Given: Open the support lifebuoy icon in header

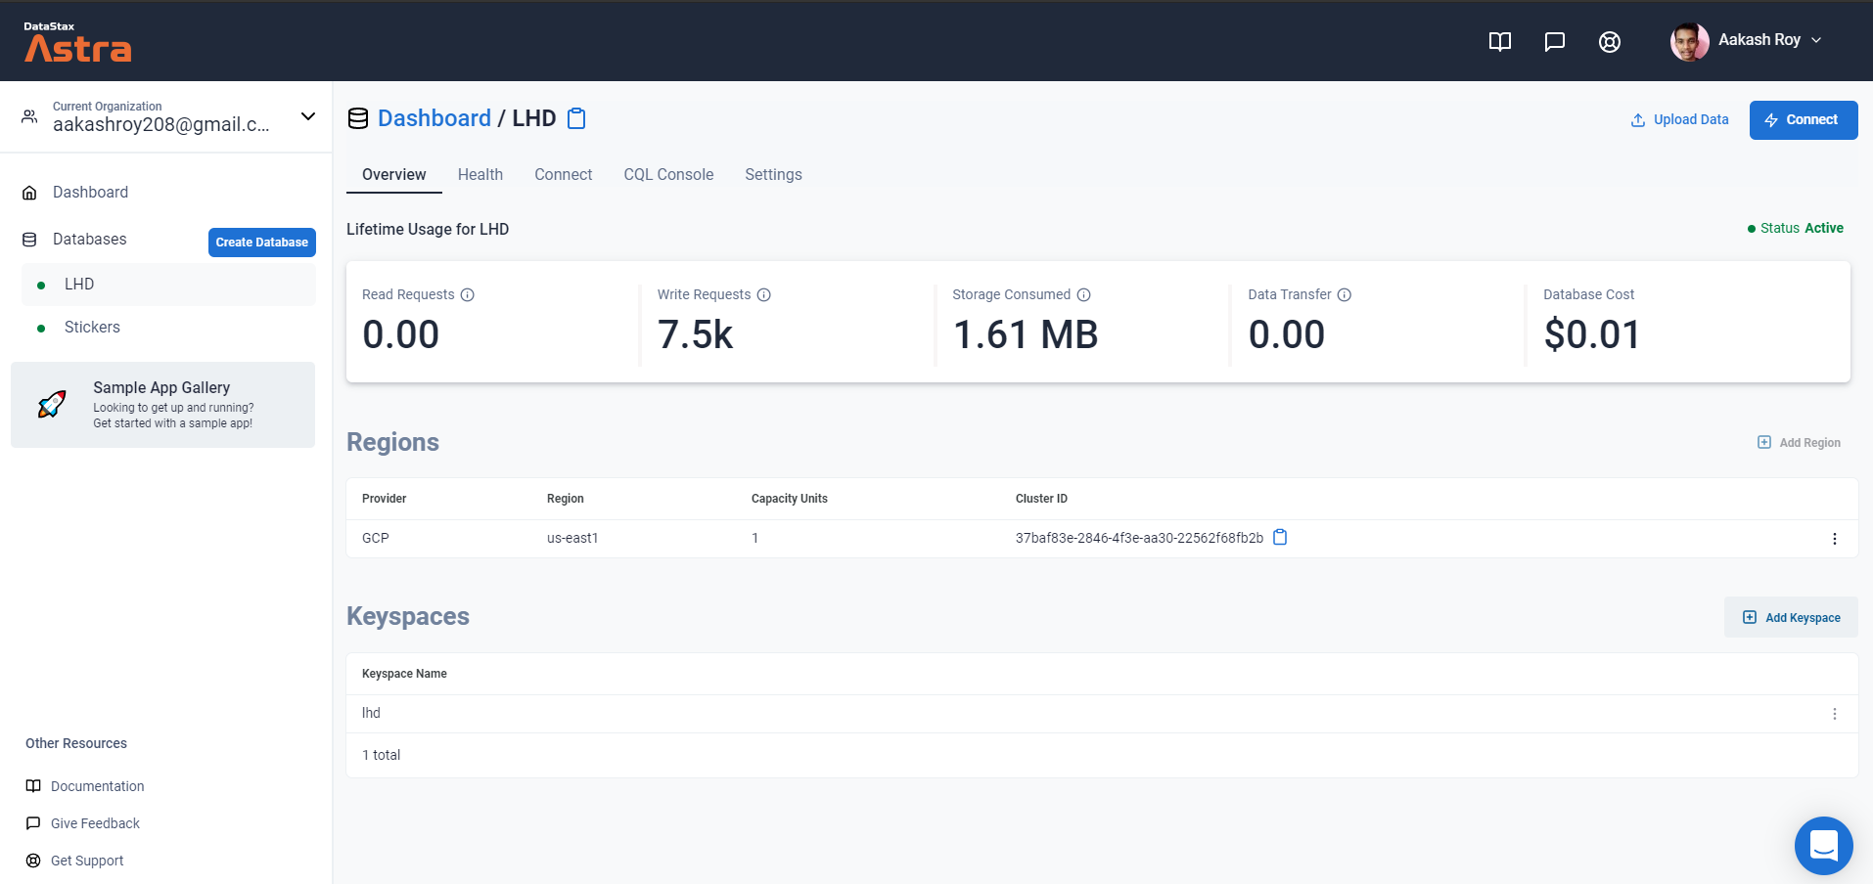Looking at the screenshot, I should tap(1610, 41).
